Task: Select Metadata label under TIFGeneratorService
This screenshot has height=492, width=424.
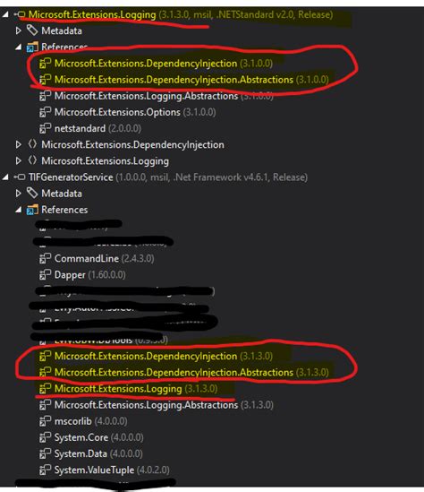Action: coord(62,194)
